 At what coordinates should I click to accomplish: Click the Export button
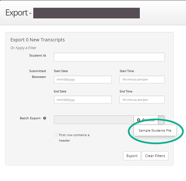click(x=132, y=156)
